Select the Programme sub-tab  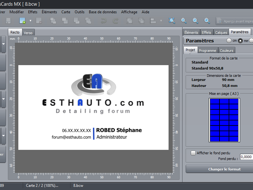click(207, 51)
